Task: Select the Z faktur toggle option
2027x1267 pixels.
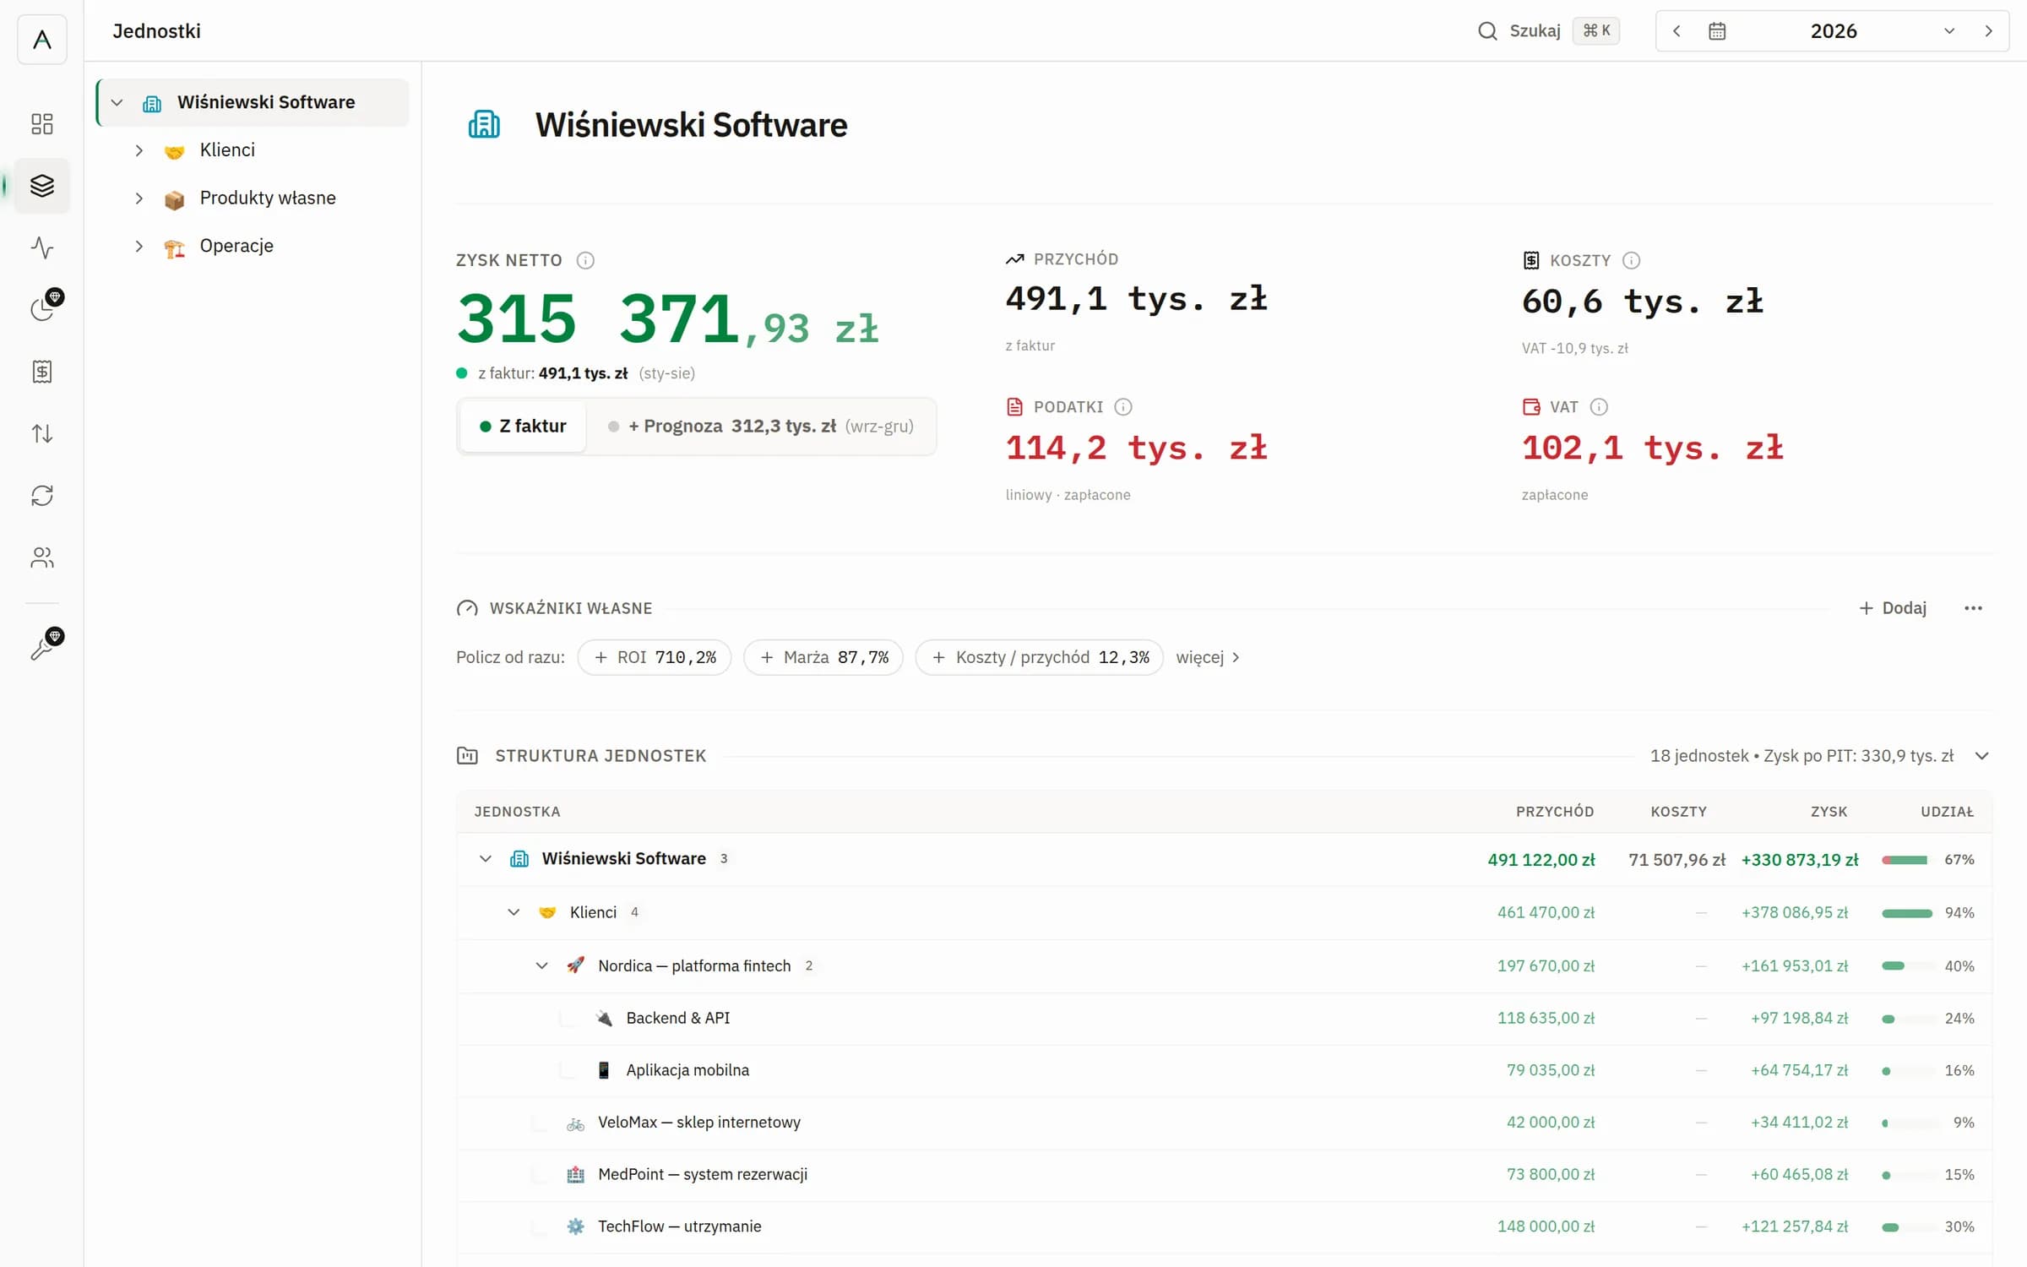Action: [x=523, y=427]
